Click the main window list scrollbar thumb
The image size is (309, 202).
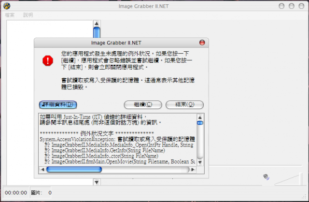(x=97, y=32)
